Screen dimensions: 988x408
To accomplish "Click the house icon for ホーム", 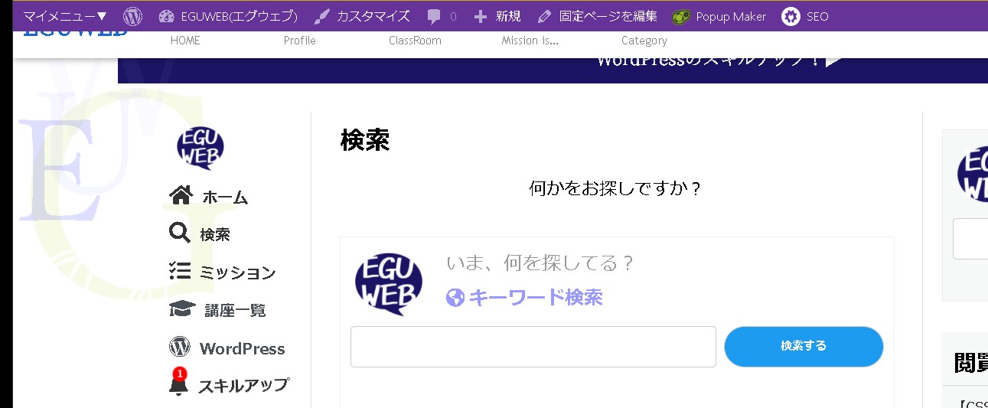I will tap(181, 196).
